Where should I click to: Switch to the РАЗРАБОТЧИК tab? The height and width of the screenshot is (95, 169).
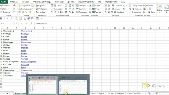111,2
